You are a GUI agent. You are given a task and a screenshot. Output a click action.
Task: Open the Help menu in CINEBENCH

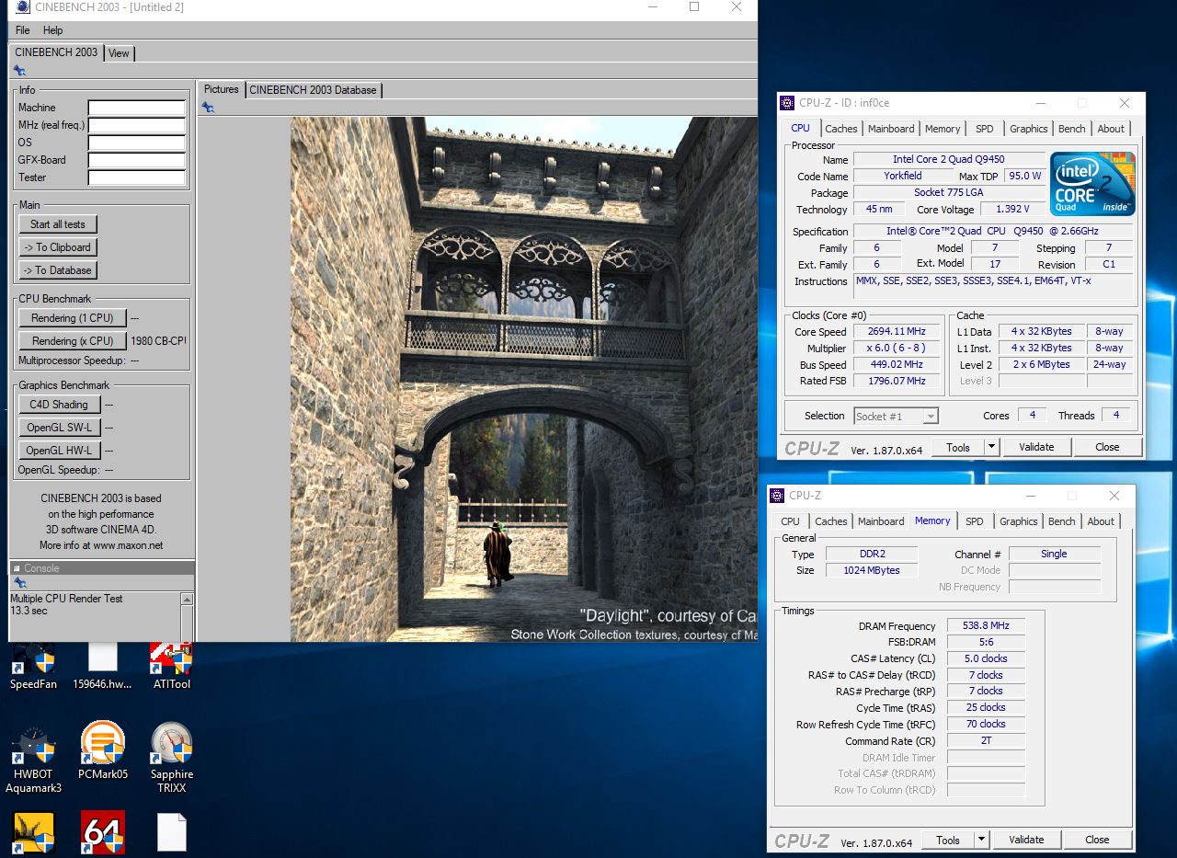click(x=53, y=30)
